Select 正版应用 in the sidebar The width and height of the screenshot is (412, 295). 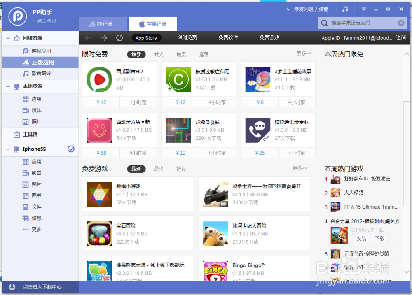40,62
